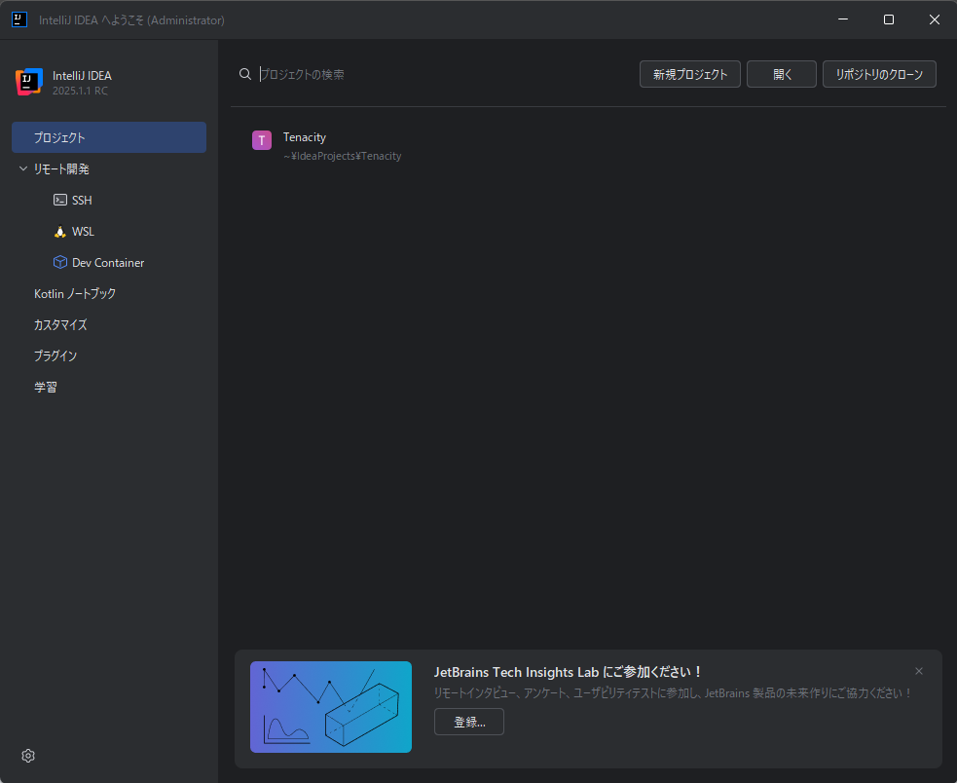Click the ~¥IdeaProjects¥Tenacity path text
This screenshot has width=957, height=783.
[342, 157]
